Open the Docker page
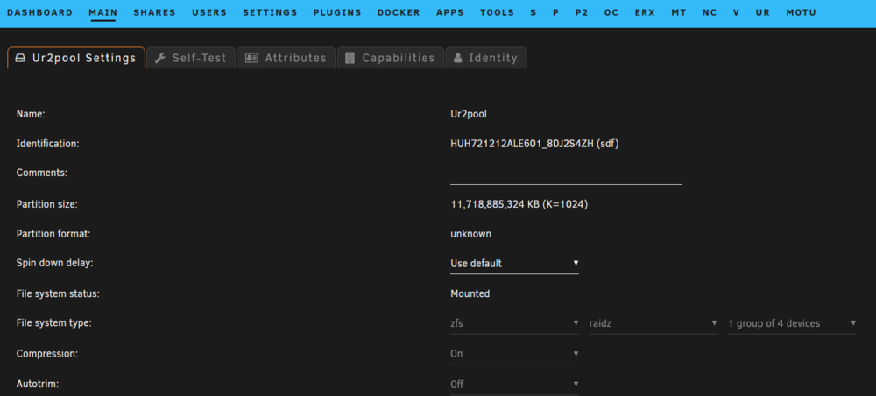This screenshot has height=396, width=876. 399,12
